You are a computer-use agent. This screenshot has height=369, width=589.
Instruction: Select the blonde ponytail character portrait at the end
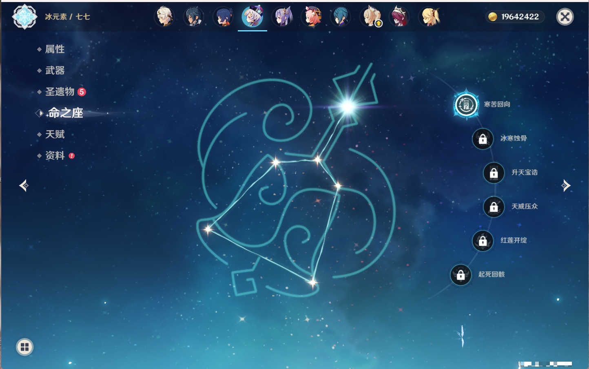pos(430,17)
